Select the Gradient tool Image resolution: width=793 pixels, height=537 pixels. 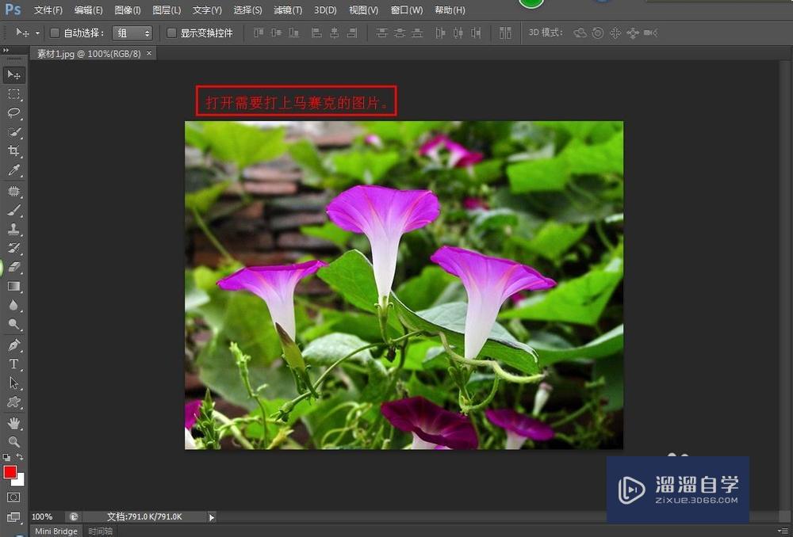click(14, 287)
